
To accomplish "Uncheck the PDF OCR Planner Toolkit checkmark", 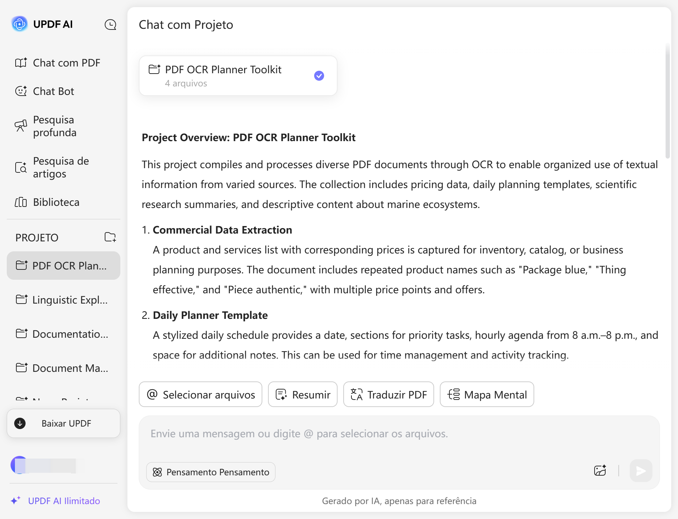I will click(x=319, y=76).
